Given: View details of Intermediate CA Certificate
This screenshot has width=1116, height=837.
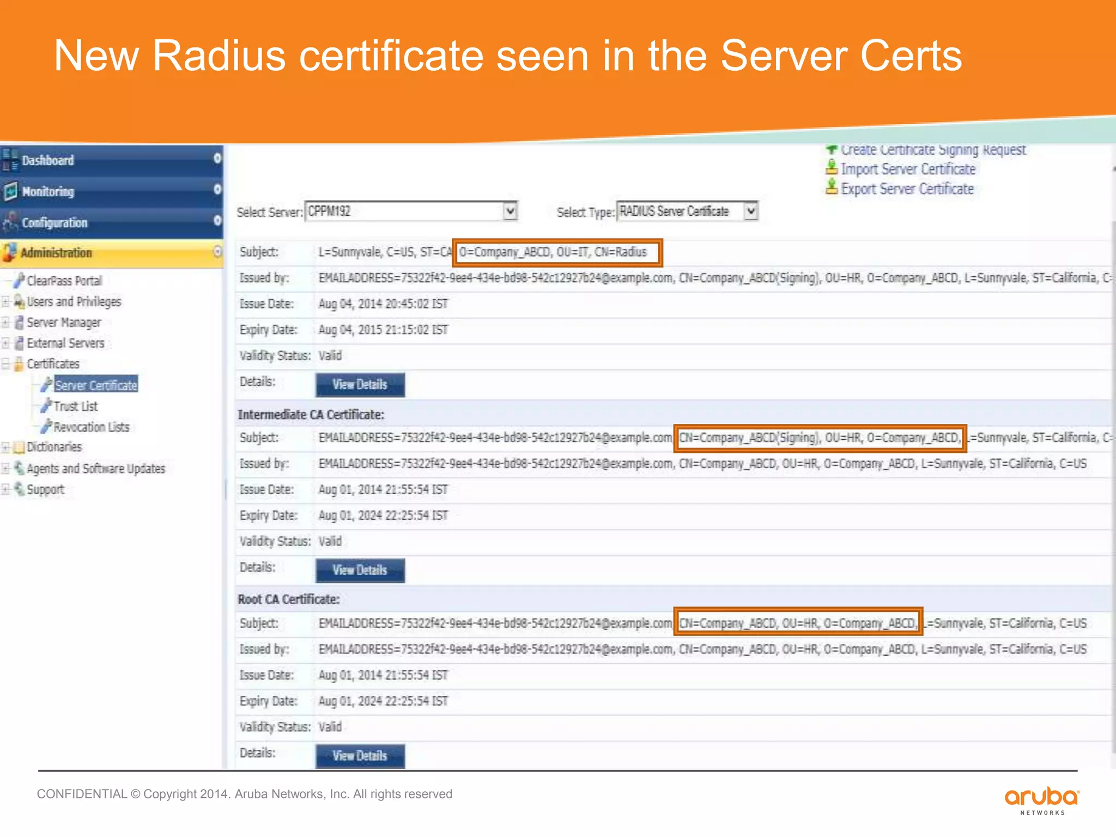Looking at the screenshot, I should point(360,570).
